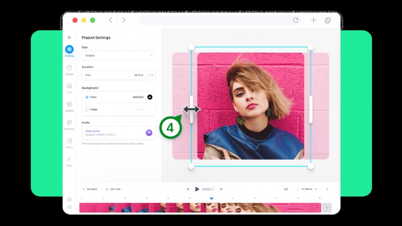This screenshot has height=226, width=402.
Task: Click the blue playhead marker on timeline
Action: [x=211, y=198]
